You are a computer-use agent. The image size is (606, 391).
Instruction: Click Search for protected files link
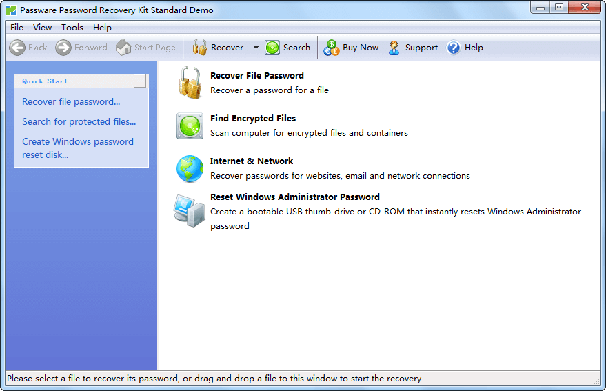(79, 121)
